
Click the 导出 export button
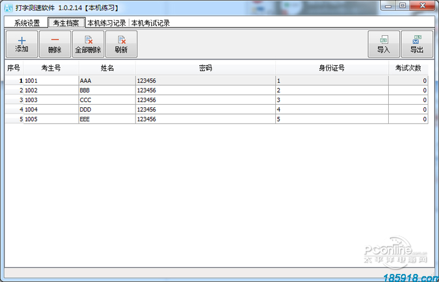tap(417, 44)
